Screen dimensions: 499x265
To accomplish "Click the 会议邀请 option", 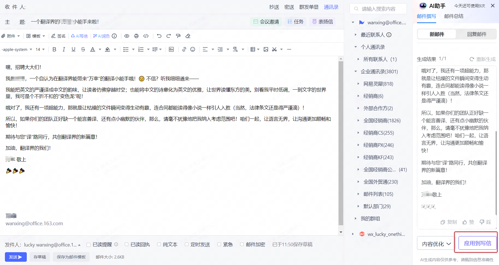I will [x=266, y=22].
